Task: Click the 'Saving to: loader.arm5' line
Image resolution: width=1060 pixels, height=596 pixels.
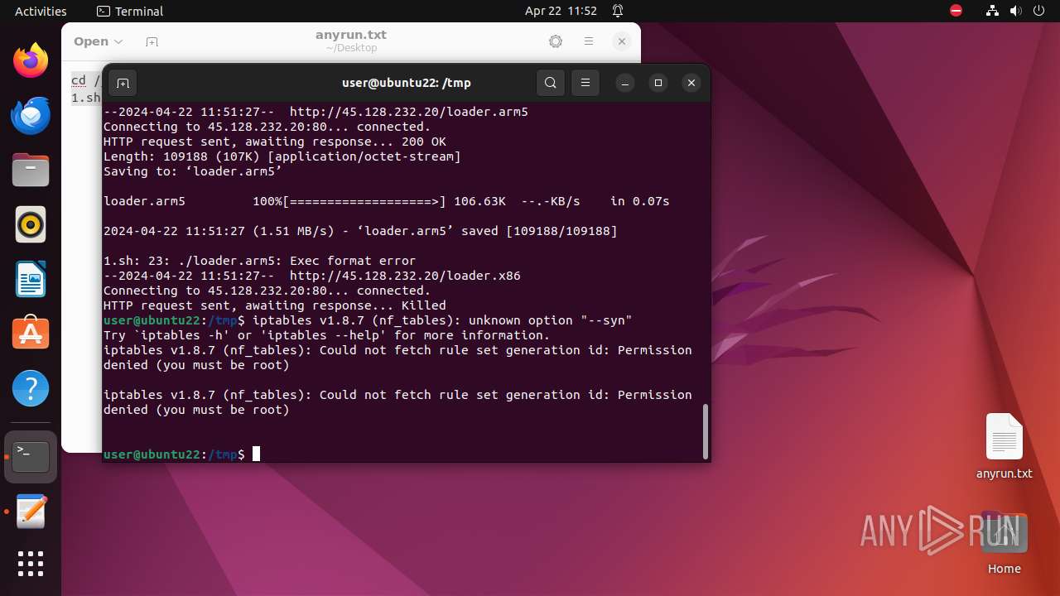Action: 193,171
